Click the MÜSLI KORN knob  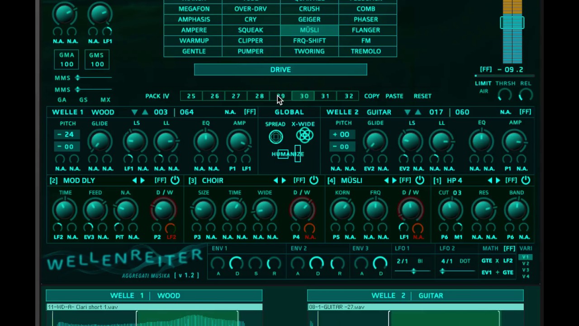(x=342, y=210)
